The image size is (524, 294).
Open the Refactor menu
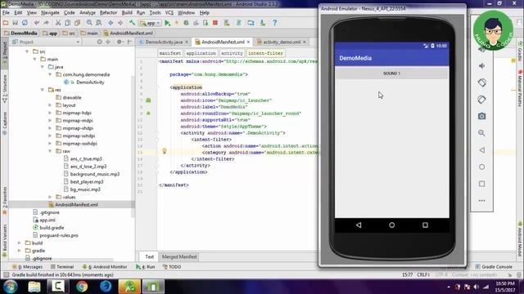click(x=108, y=13)
